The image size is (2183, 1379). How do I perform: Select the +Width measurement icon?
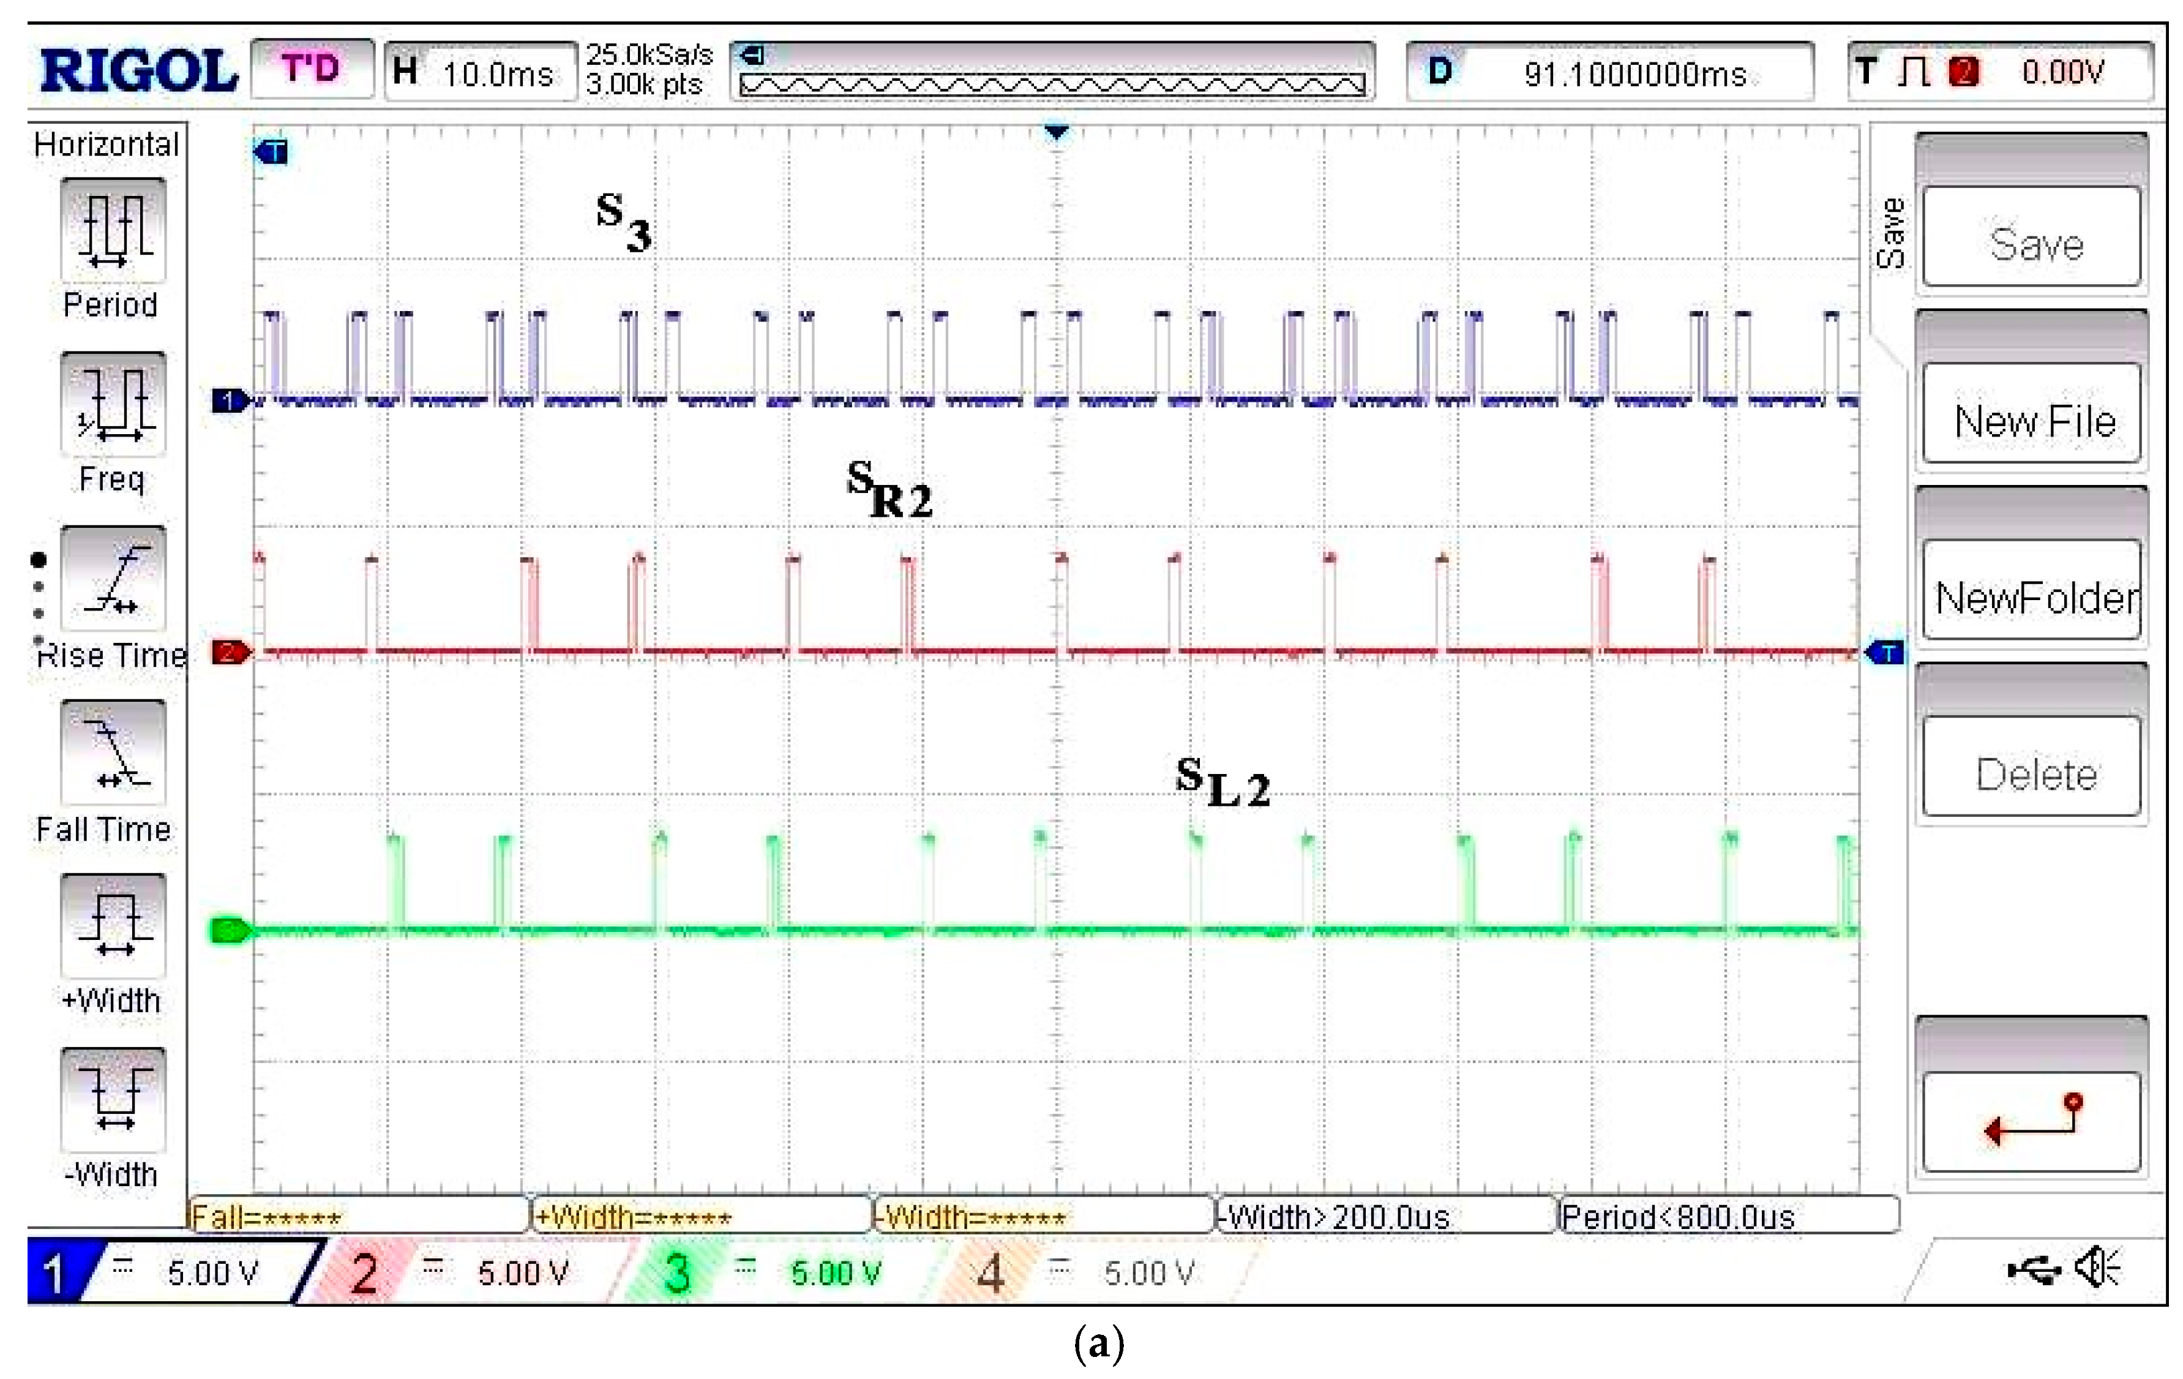(113, 926)
